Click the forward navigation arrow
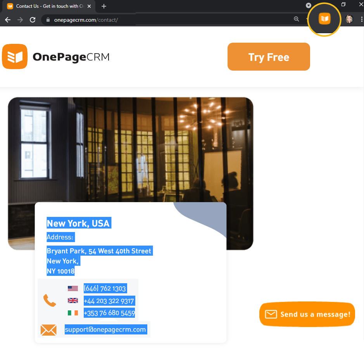Screen dimensions: 364x355 [20, 20]
